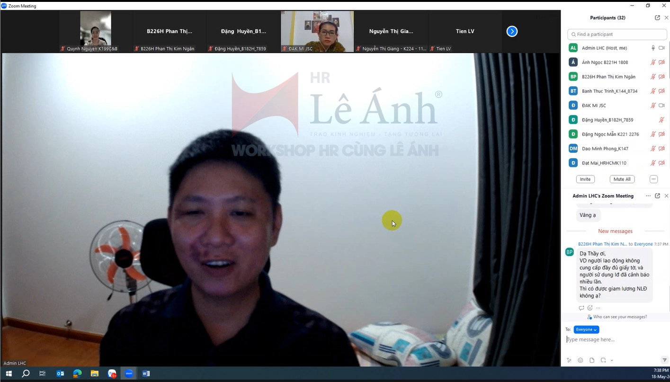Pop out the Participants panel
Screen dimensions: 670x382
pos(657,18)
